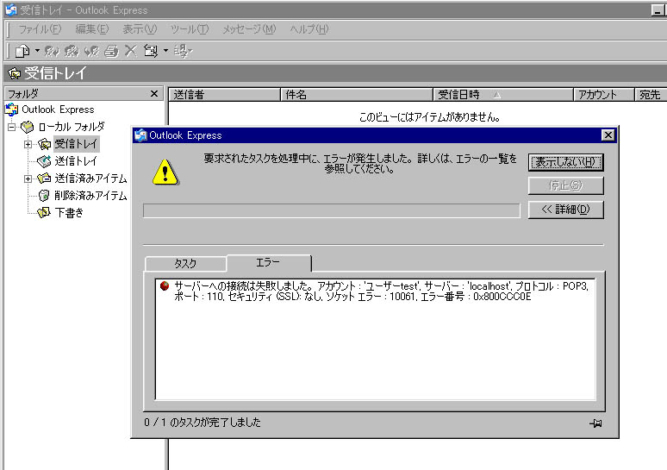Viewport: 667px width, 470px height.
Task: Click the Reply toolbar icon
Action: (x=52, y=51)
